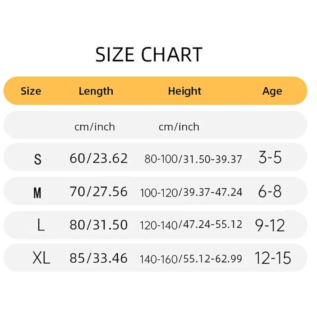Click the 3-5 age range
The image size is (317, 317).
270,157
